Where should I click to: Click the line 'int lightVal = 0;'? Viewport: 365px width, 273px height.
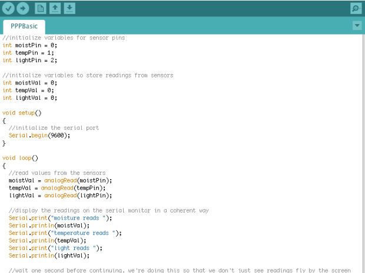tap(30, 97)
